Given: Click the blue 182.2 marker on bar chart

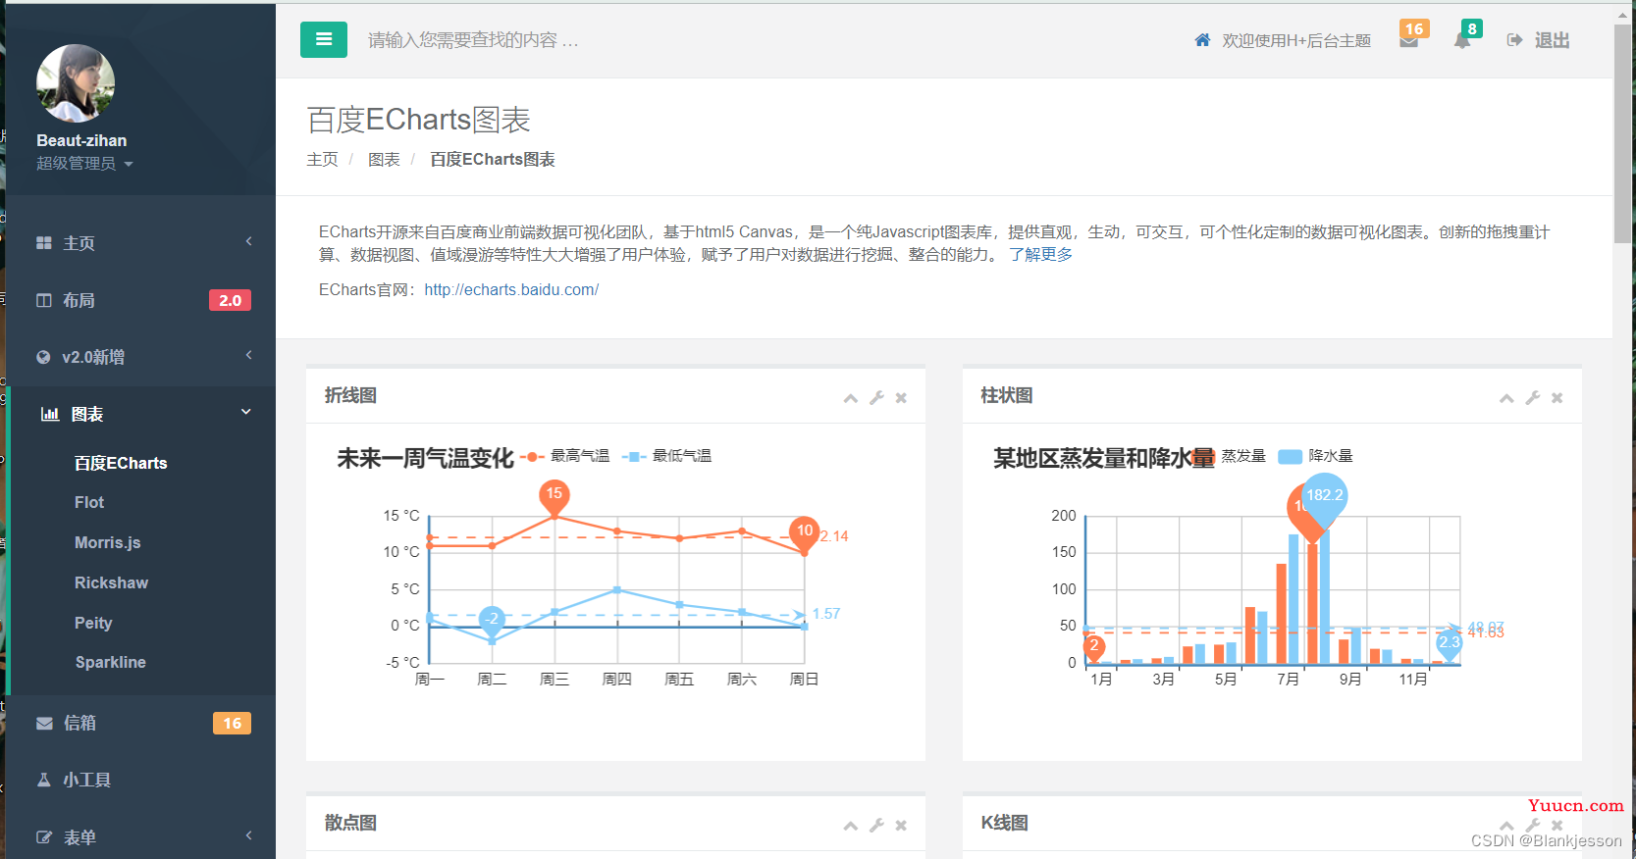Looking at the screenshot, I should point(1325,499).
